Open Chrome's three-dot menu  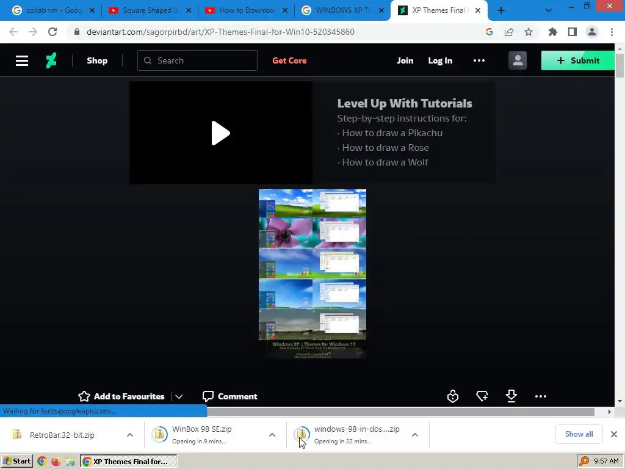tap(612, 32)
